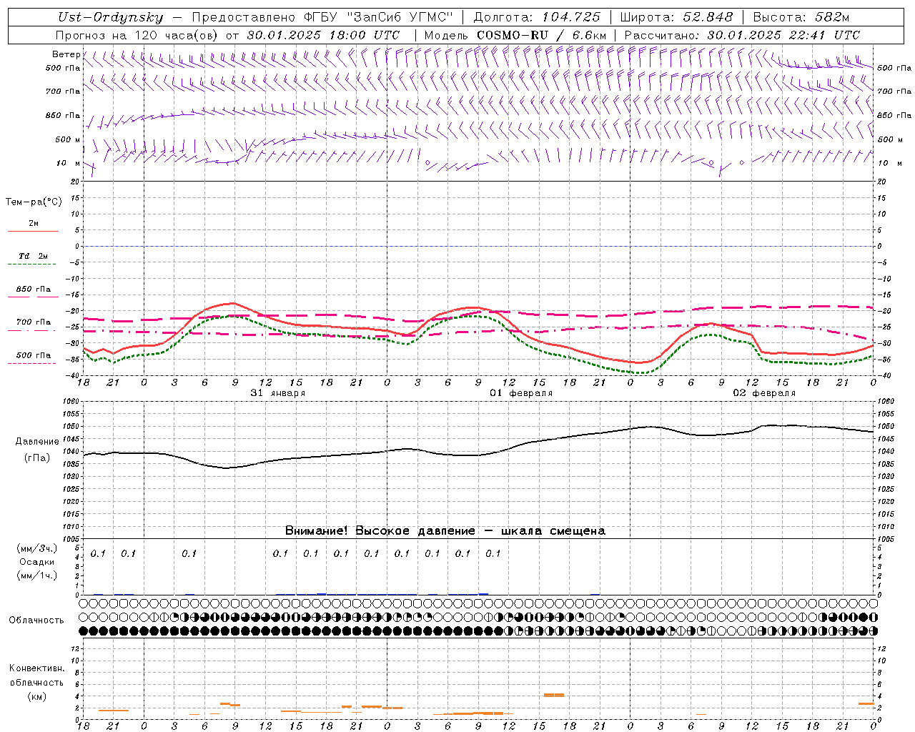Select the 850 гПа temperature legend entry
Screen dimensions: 915x732
[x=33, y=290]
